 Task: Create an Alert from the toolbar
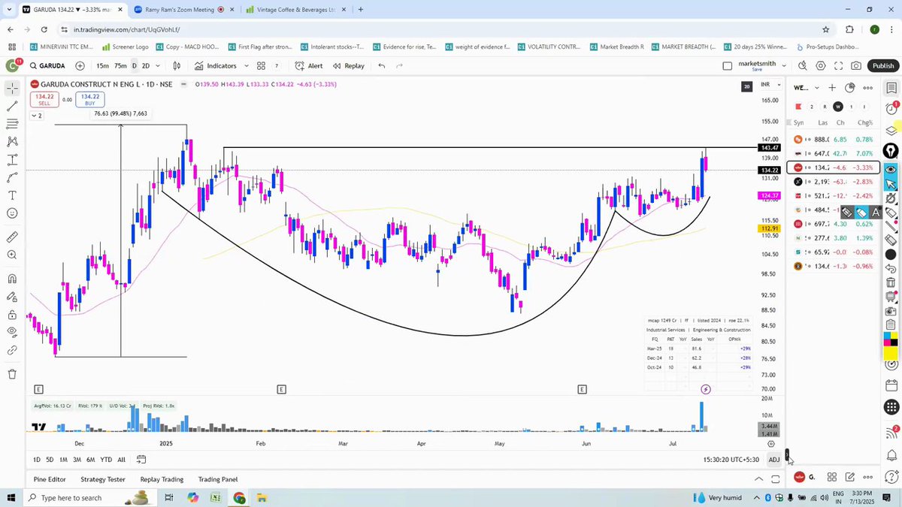(x=309, y=65)
